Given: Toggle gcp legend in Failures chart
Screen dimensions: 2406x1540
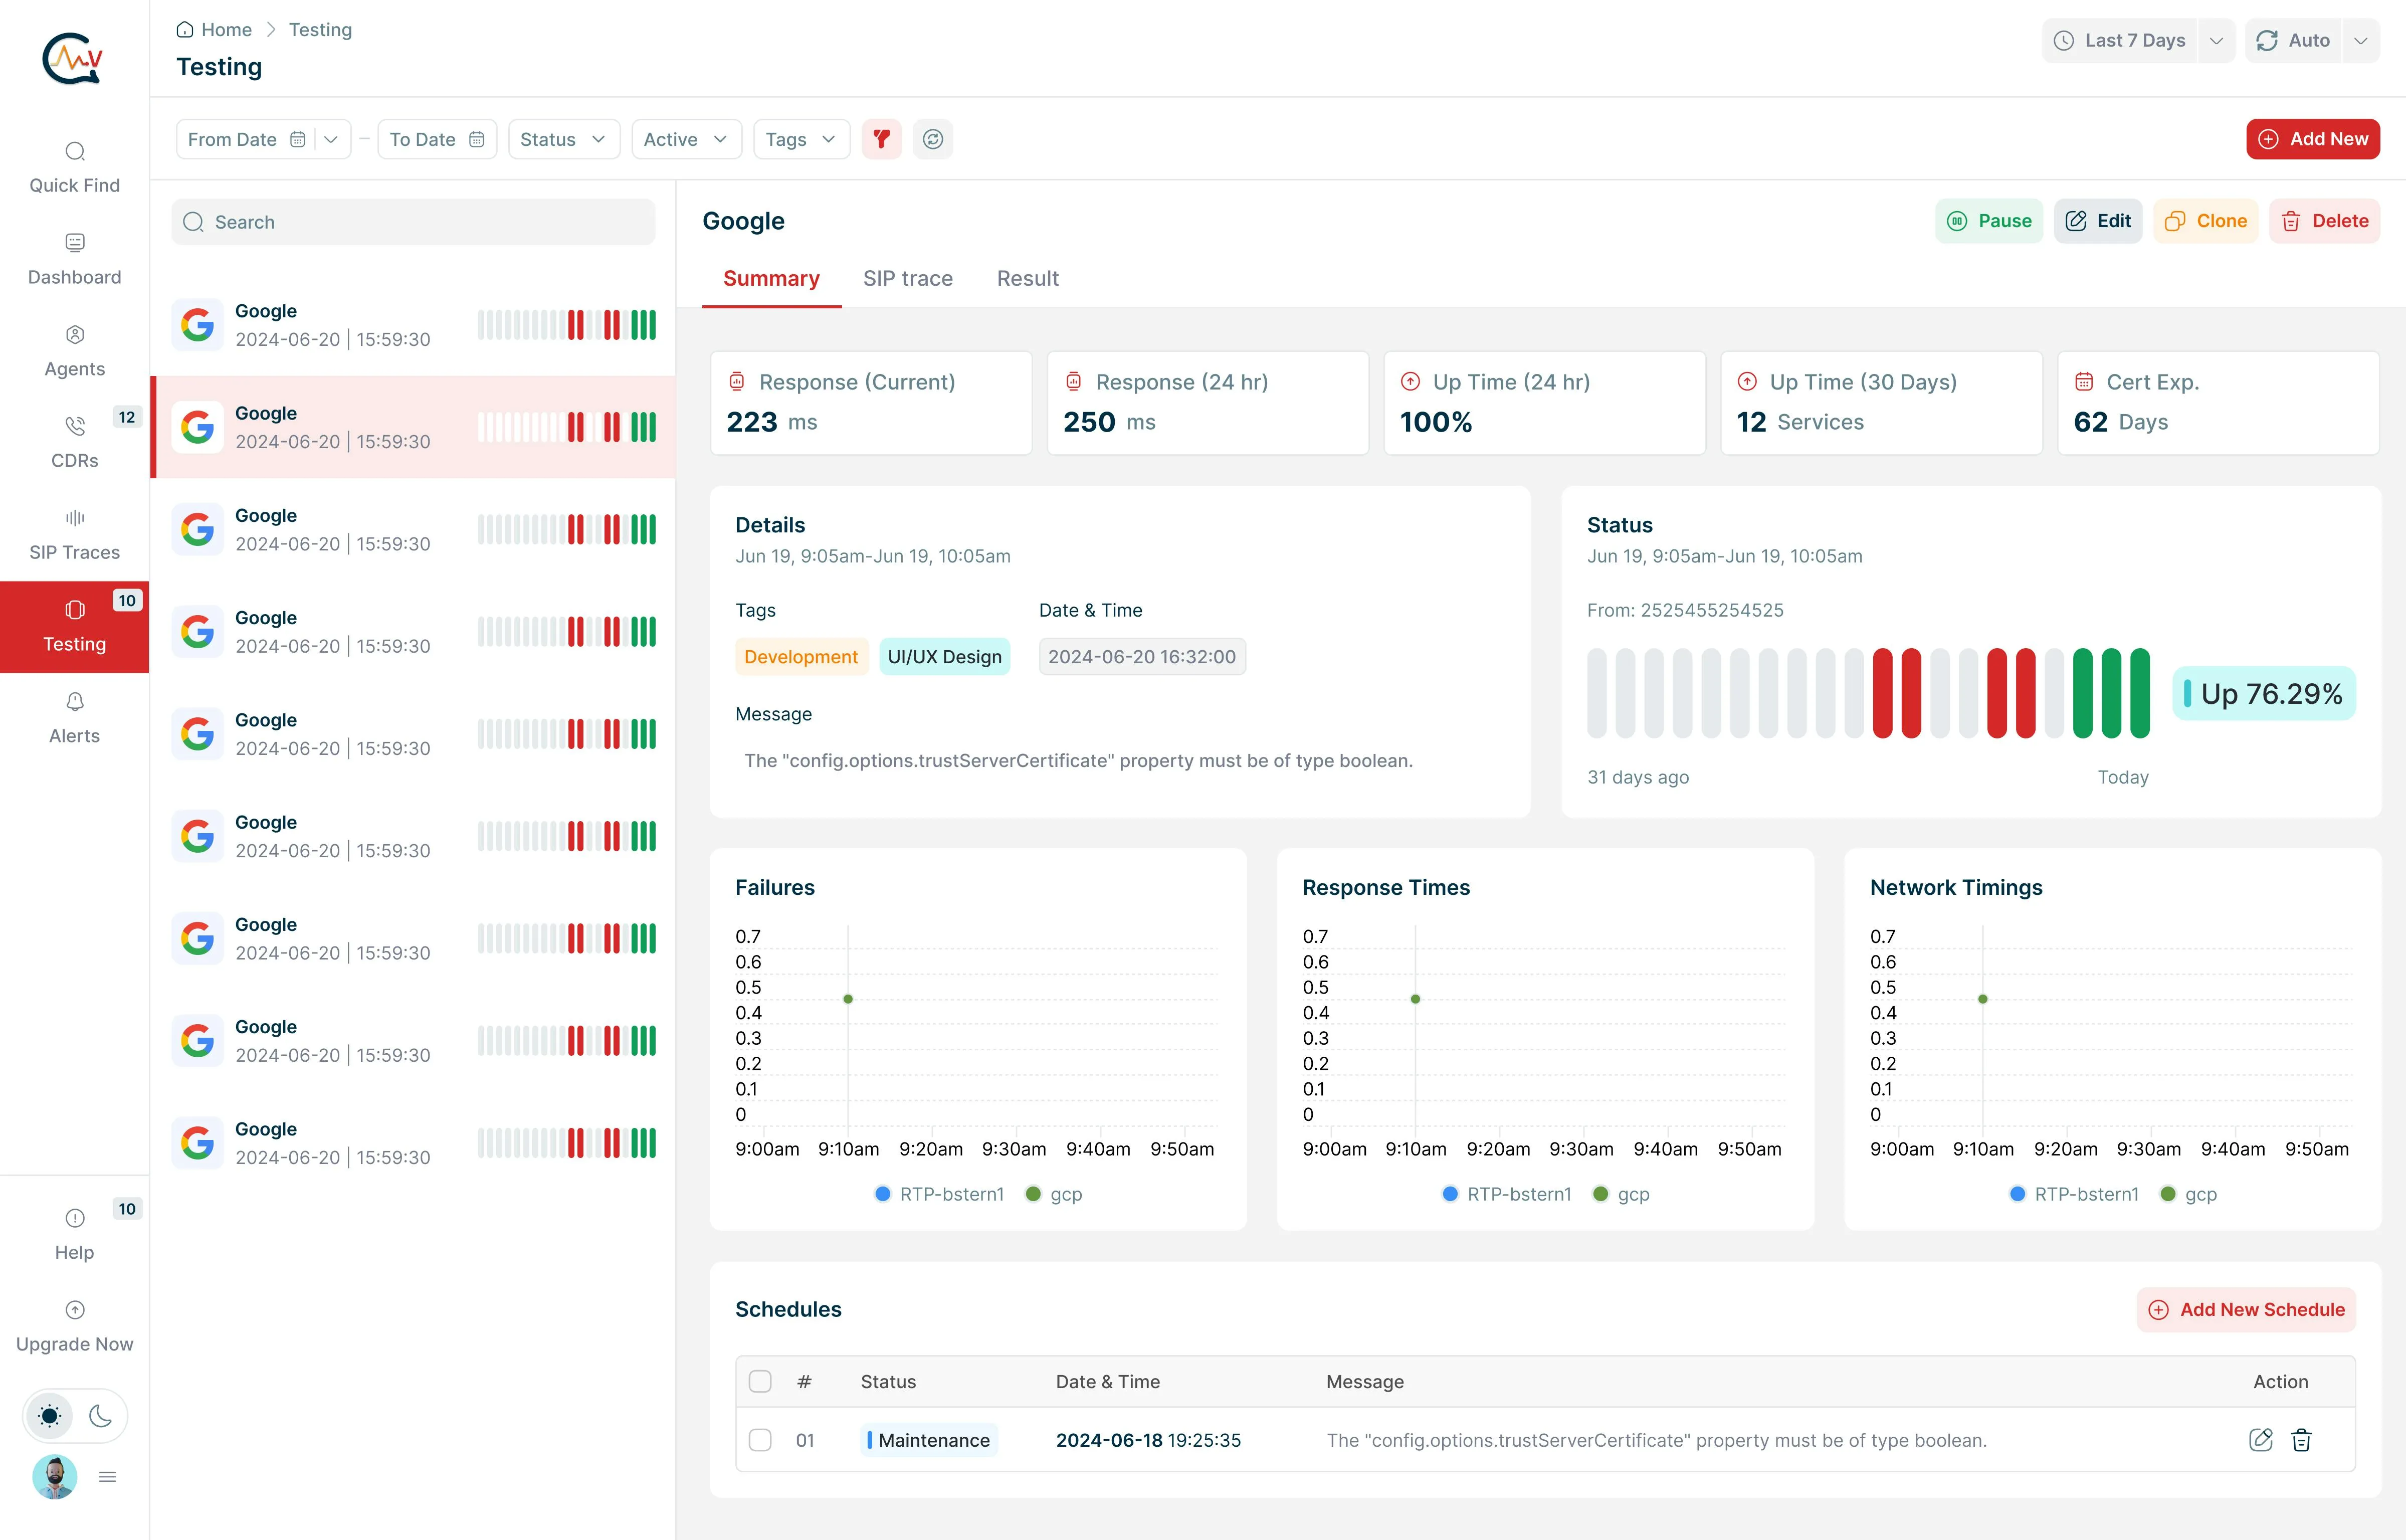Looking at the screenshot, I should click(x=1055, y=1194).
